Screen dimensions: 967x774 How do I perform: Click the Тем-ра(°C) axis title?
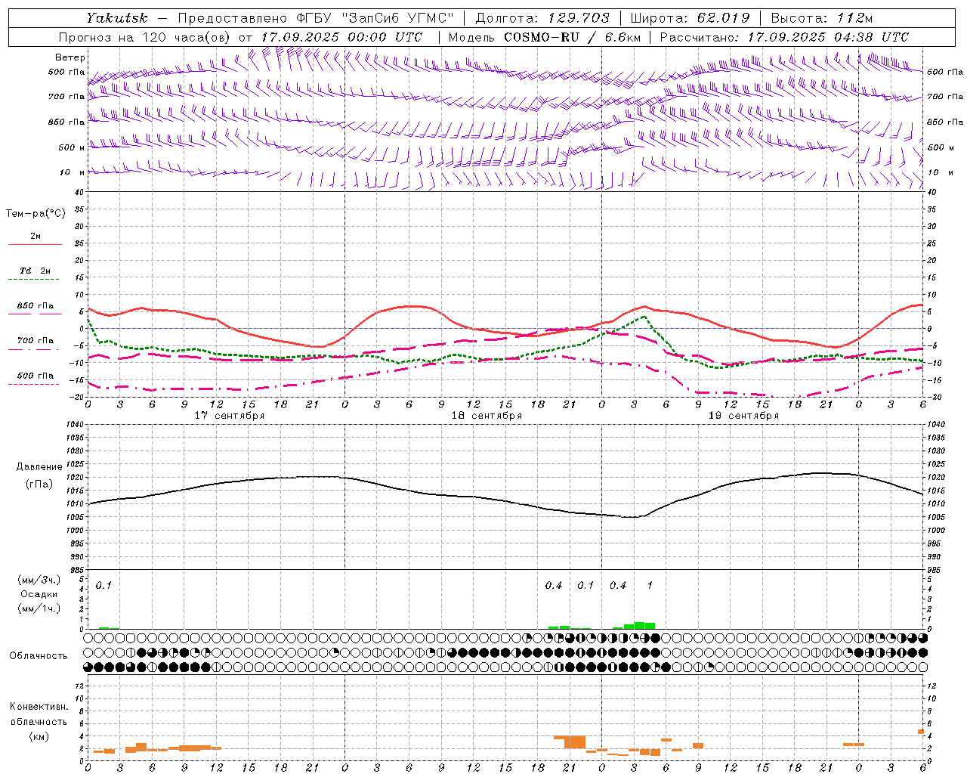(x=36, y=214)
